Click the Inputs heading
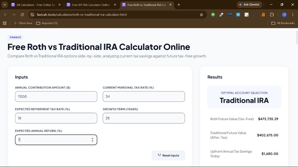 pyautogui.click(x=22, y=77)
